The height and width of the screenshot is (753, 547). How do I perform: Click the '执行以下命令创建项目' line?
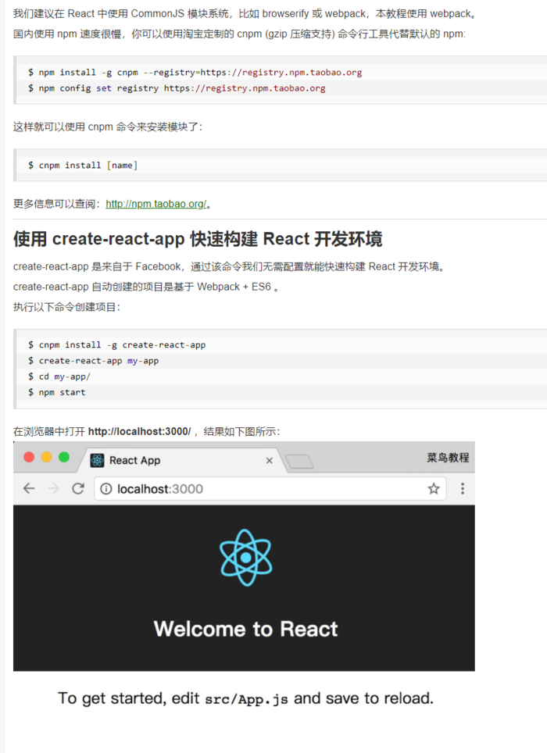66,307
